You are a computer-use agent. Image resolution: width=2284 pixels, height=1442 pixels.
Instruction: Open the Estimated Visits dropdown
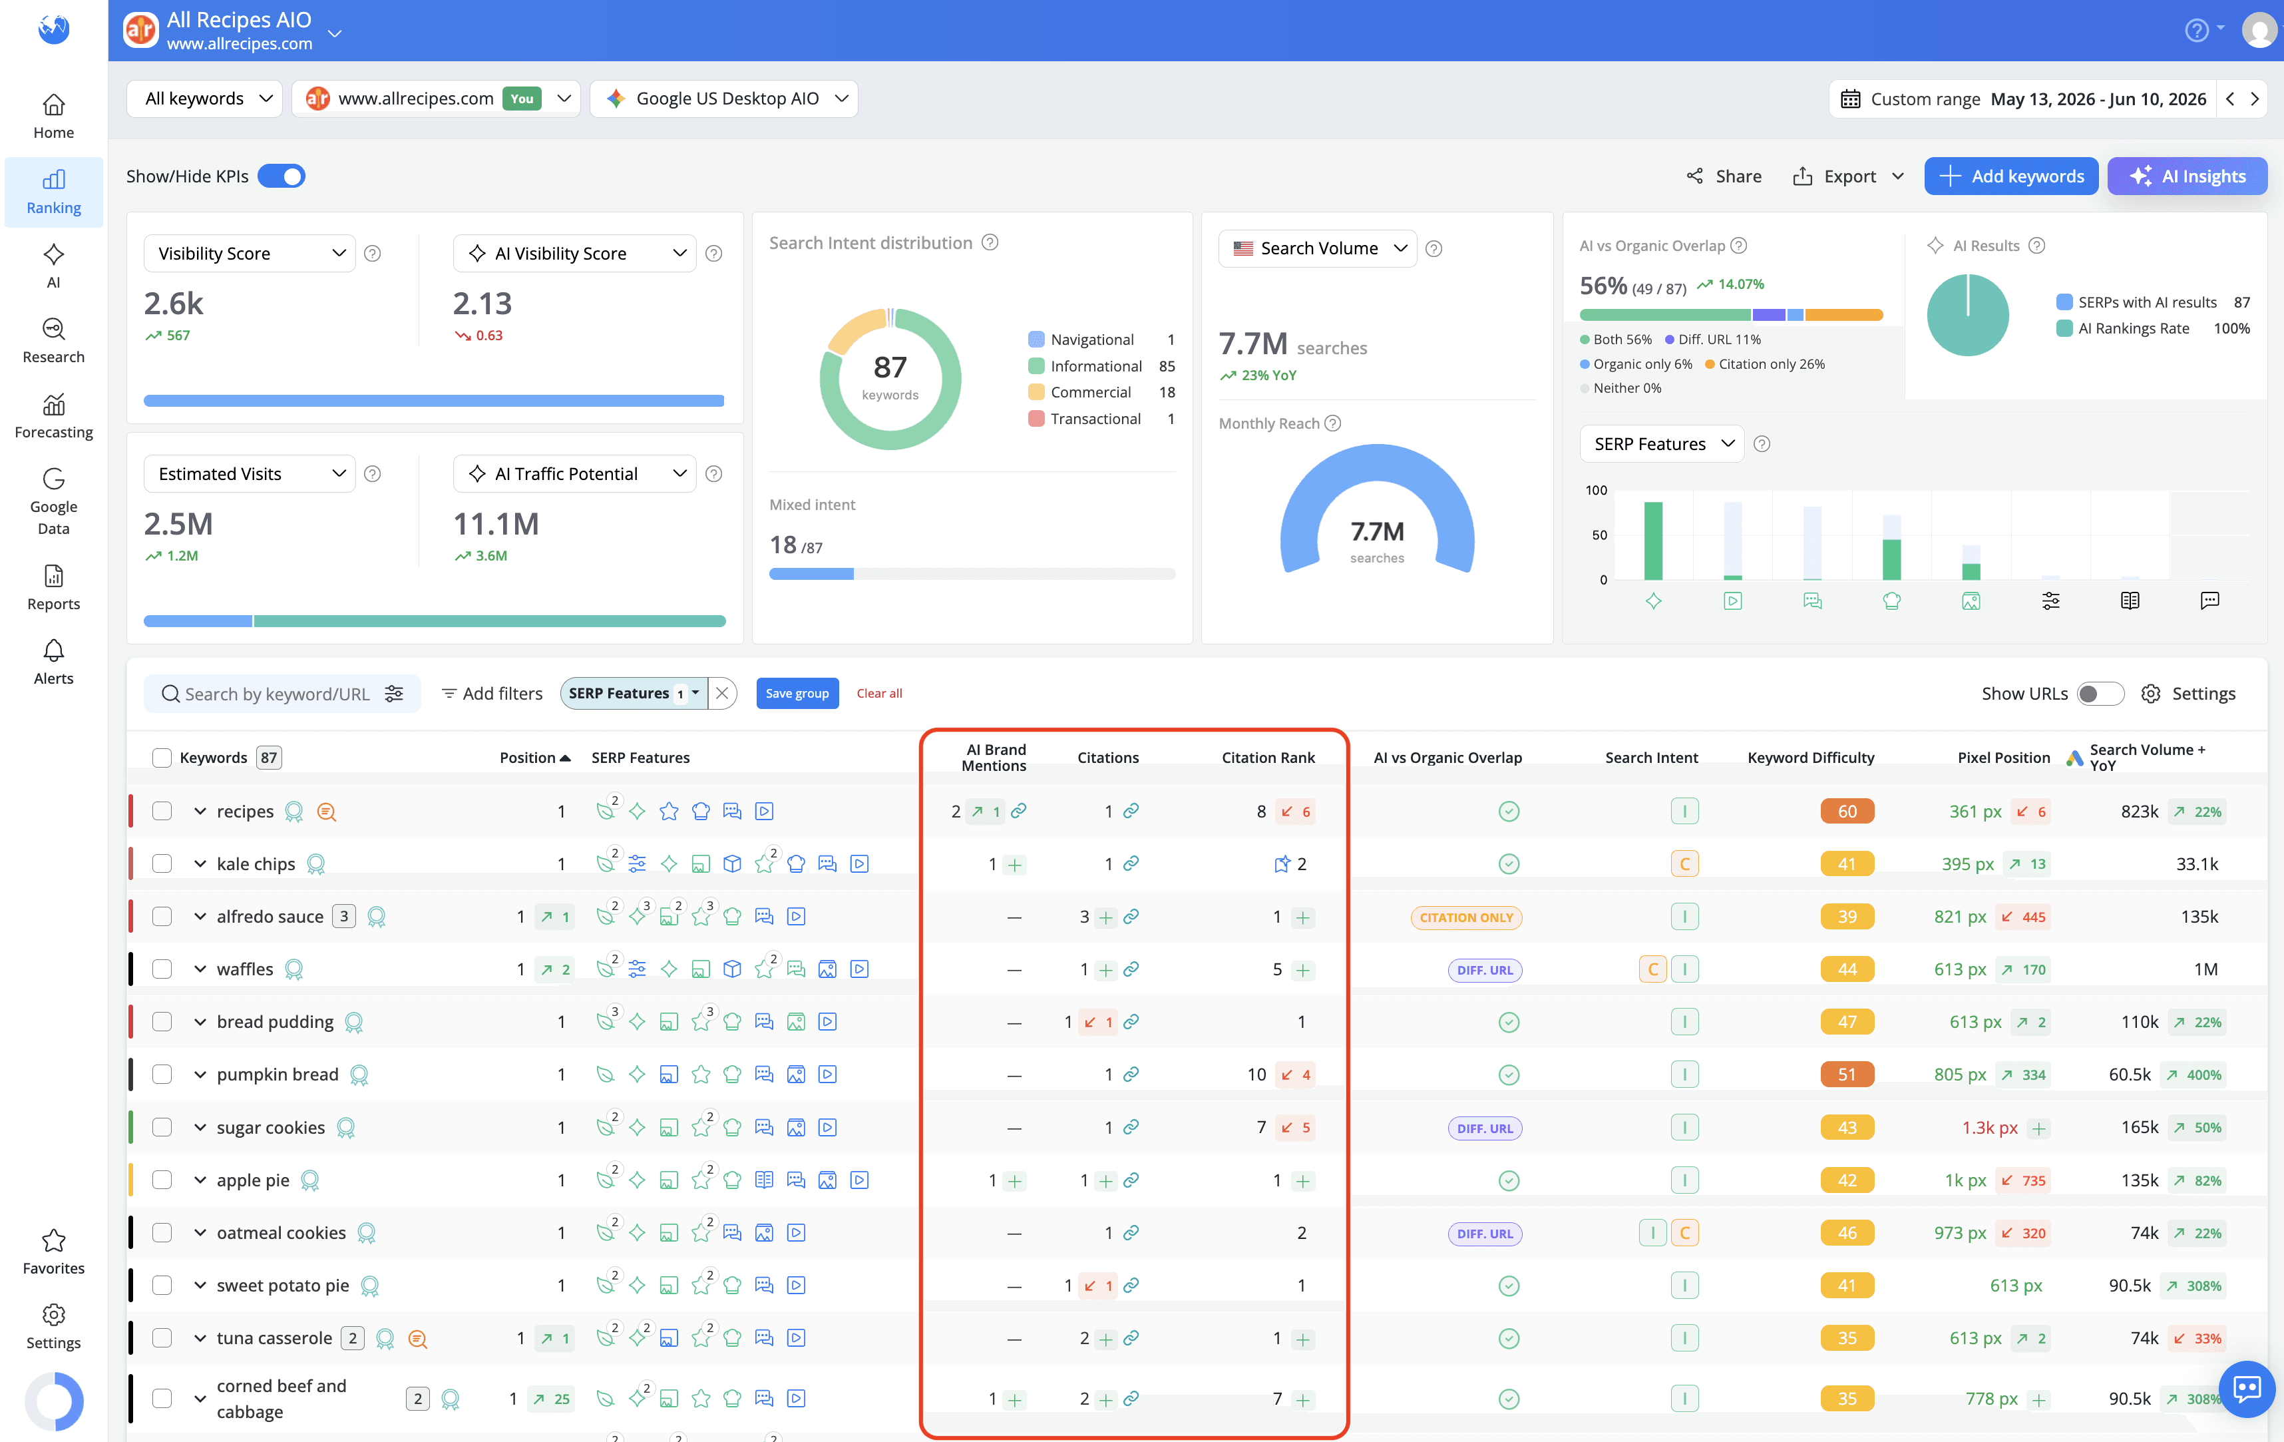point(250,473)
